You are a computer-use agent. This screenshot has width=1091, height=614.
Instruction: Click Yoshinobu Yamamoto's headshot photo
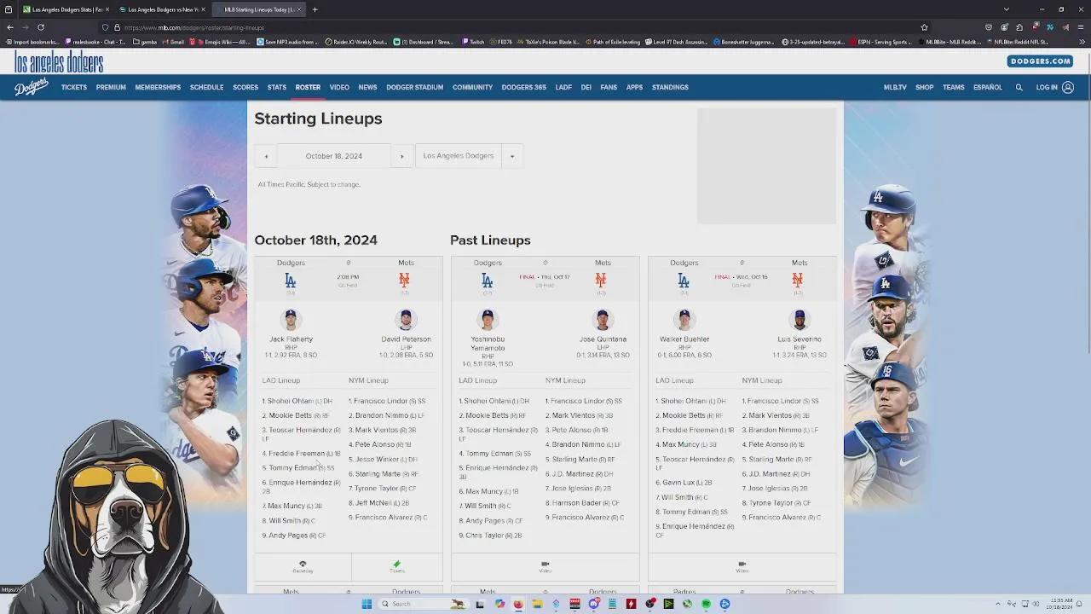(x=488, y=320)
